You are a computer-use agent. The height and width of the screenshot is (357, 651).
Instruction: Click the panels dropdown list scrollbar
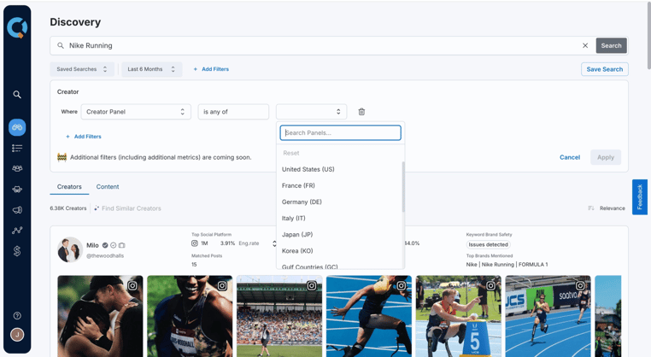(x=403, y=187)
